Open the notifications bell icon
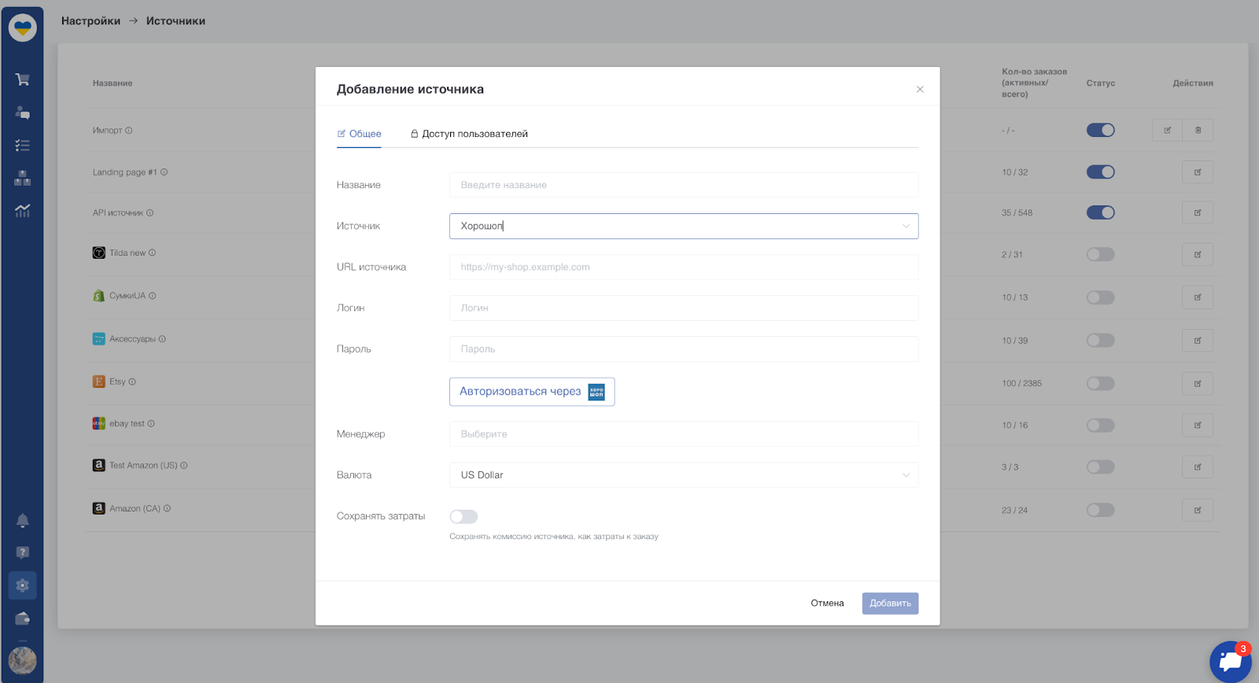This screenshot has width=1259, height=683. pyautogui.click(x=22, y=520)
